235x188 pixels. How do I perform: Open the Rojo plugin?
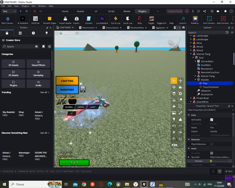(x=140, y=20)
